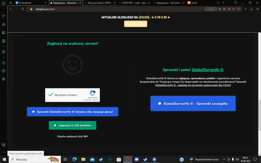Screen dimensions: 261x163
Task: Open the AI PROMPTS button in address bar
Action: [211, 9]
